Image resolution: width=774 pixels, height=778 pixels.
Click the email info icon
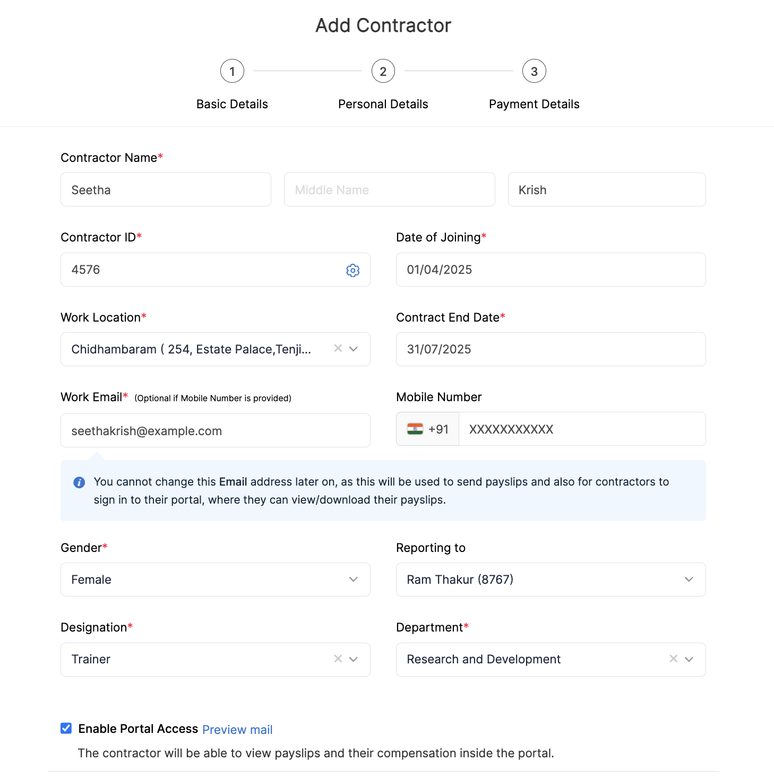(79, 482)
